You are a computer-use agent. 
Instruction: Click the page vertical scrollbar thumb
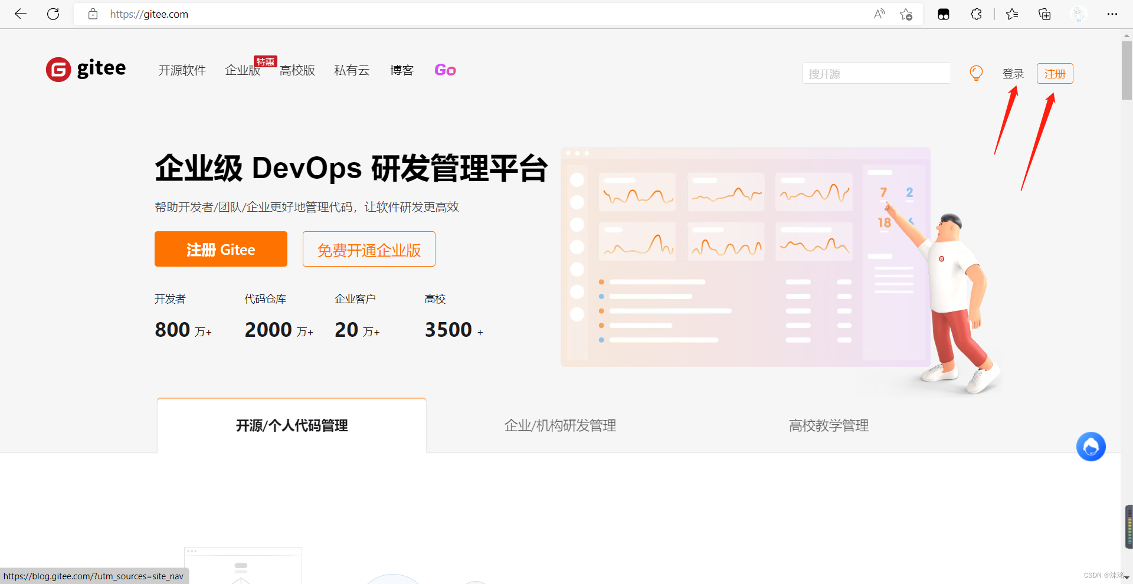click(1127, 70)
